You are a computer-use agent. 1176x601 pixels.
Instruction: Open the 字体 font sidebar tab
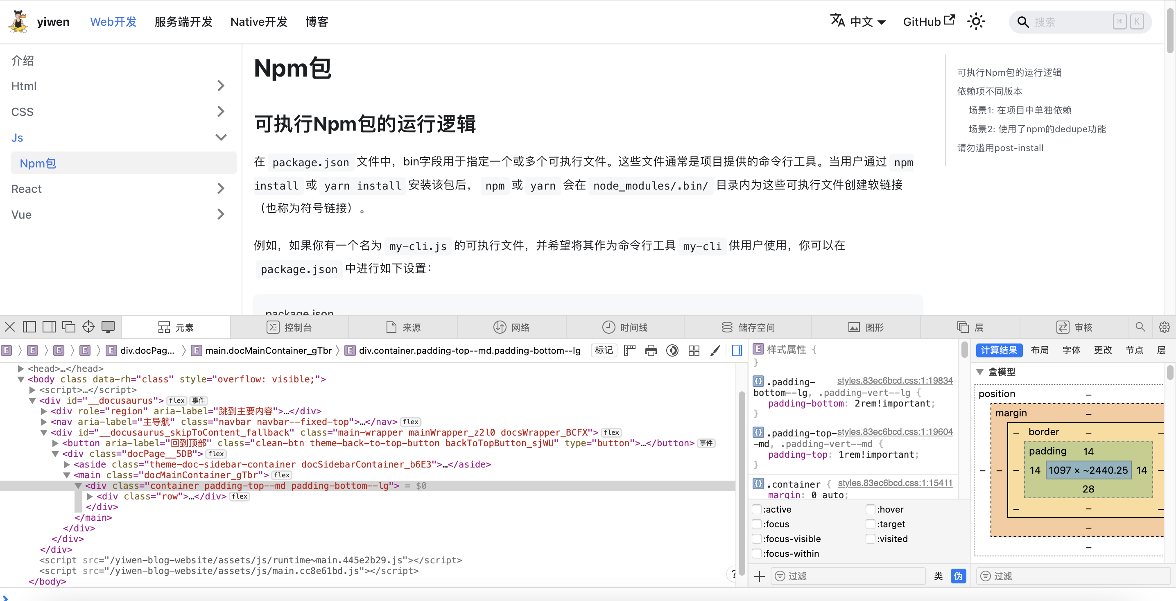[1071, 350]
